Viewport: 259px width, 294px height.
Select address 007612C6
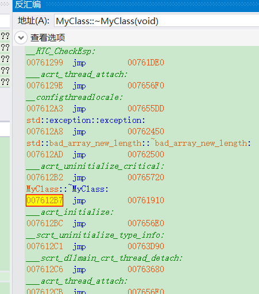click(x=45, y=269)
